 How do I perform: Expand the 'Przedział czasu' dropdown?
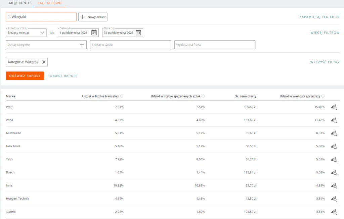[26, 33]
